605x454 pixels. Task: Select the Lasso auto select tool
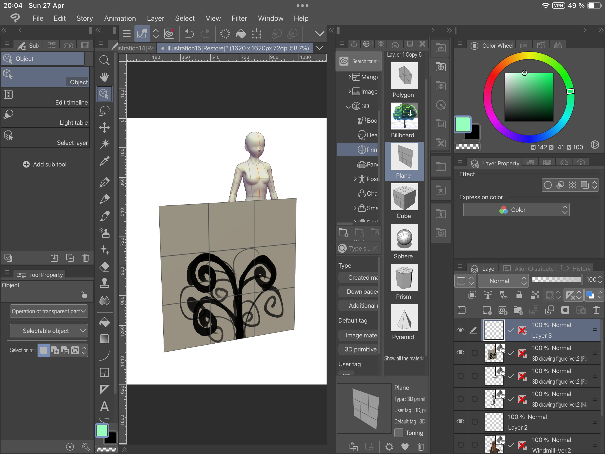104,111
